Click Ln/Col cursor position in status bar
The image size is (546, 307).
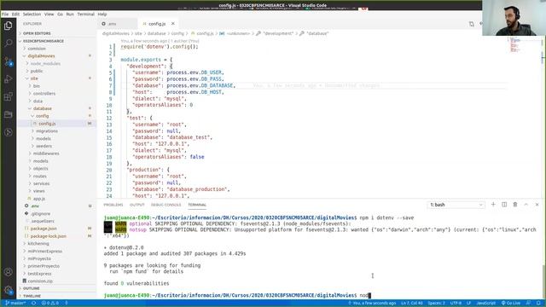tap(412, 304)
